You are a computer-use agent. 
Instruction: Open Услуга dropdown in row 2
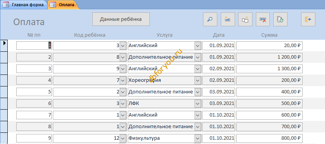[x=198, y=57]
